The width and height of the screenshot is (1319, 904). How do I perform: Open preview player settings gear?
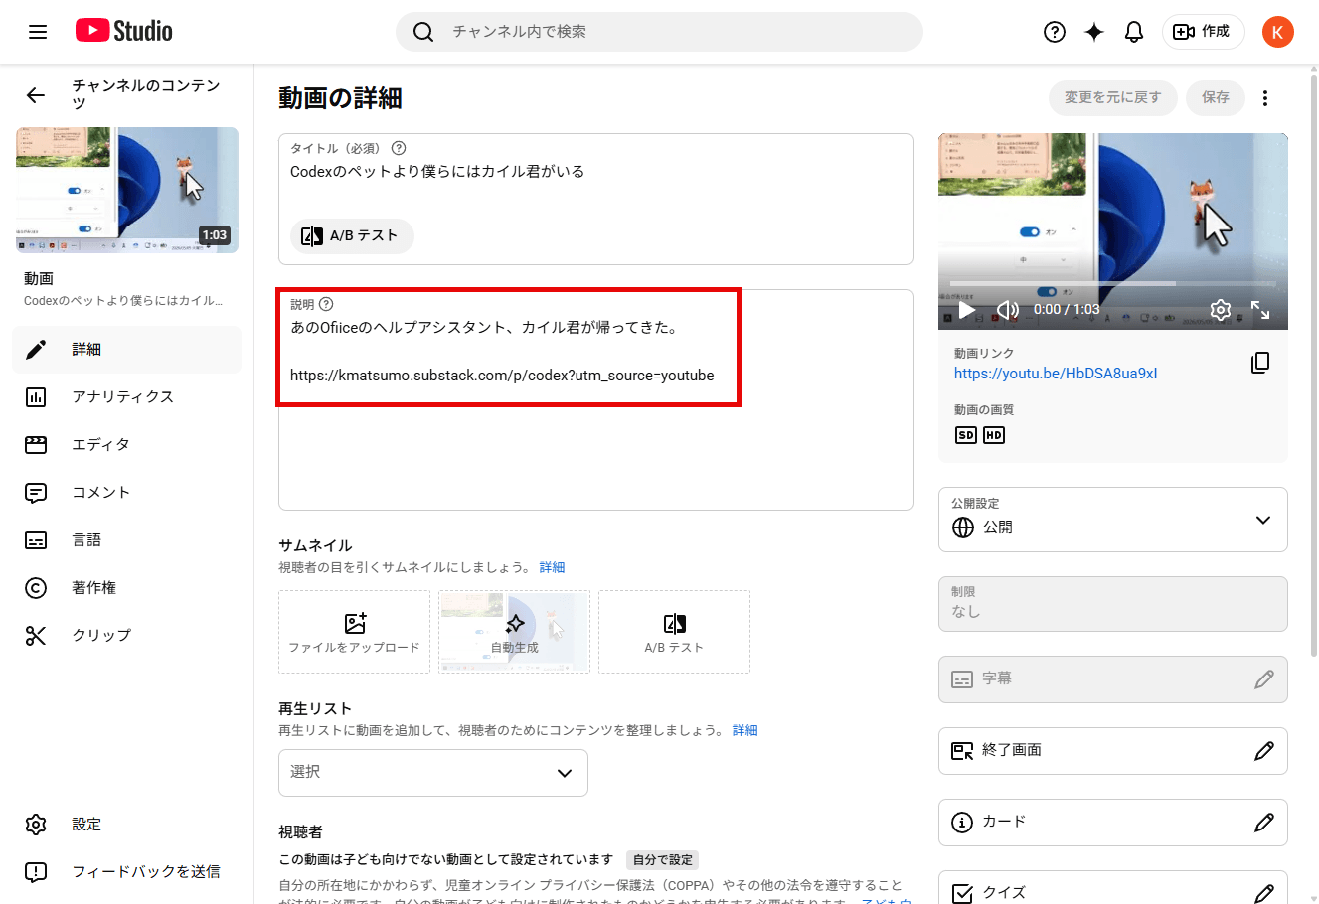(x=1221, y=310)
